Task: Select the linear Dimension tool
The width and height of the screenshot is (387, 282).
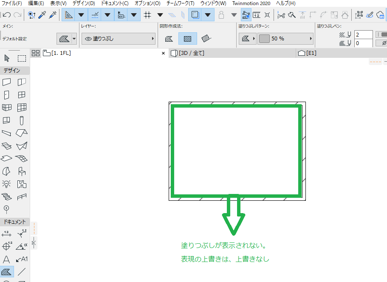Action: click(7, 234)
